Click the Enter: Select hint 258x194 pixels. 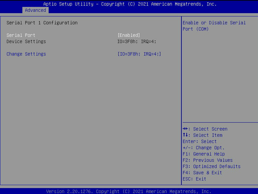(x=199, y=141)
